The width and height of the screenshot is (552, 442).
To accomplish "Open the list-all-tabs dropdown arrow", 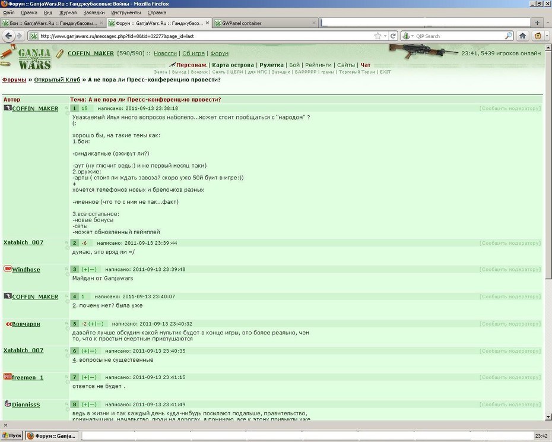I will pyautogui.click(x=548, y=23).
